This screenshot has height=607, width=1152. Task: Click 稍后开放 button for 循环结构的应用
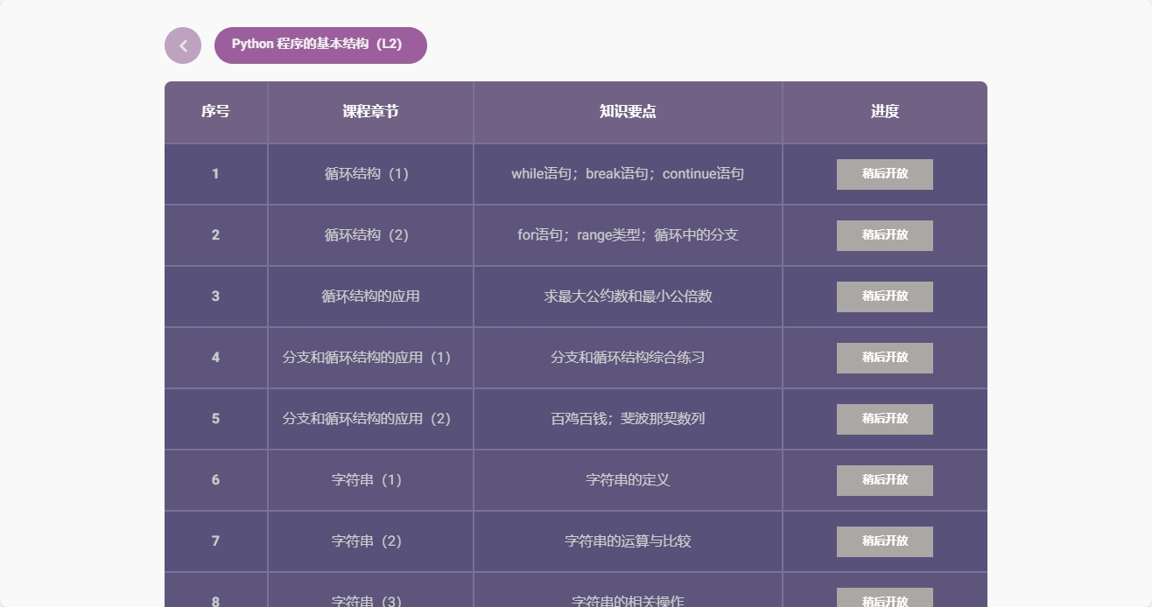coord(884,297)
